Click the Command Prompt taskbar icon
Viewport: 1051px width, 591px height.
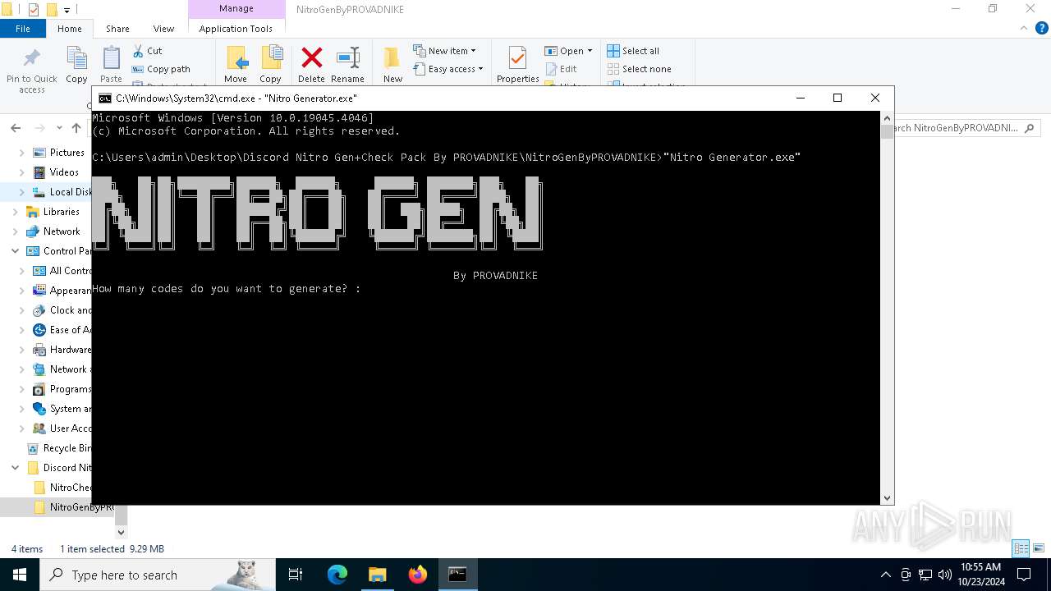click(457, 575)
